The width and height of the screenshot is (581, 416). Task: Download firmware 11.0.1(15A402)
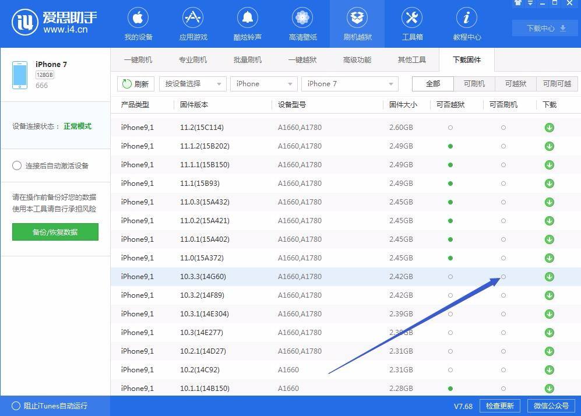(549, 239)
